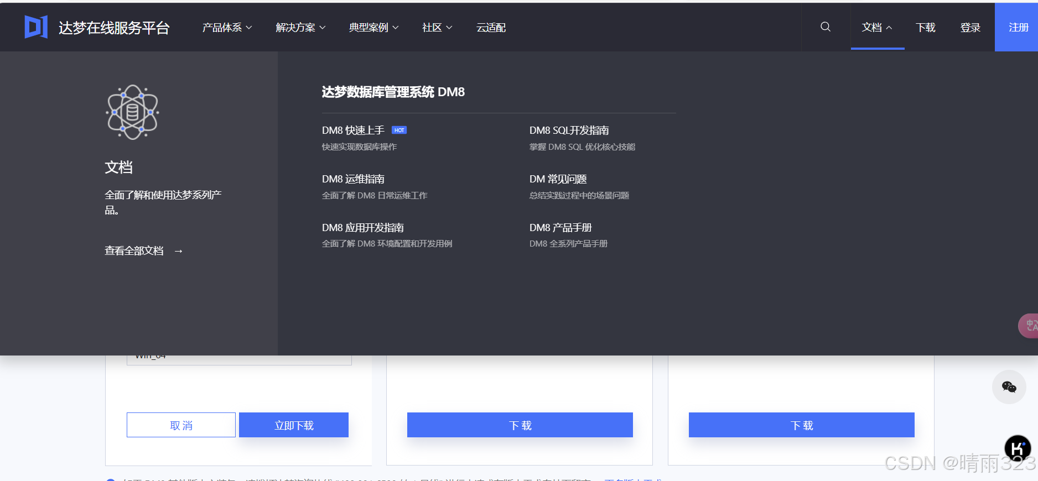The image size is (1038, 481).
Task: Open DM8 快速上手 document
Action: (353, 130)
